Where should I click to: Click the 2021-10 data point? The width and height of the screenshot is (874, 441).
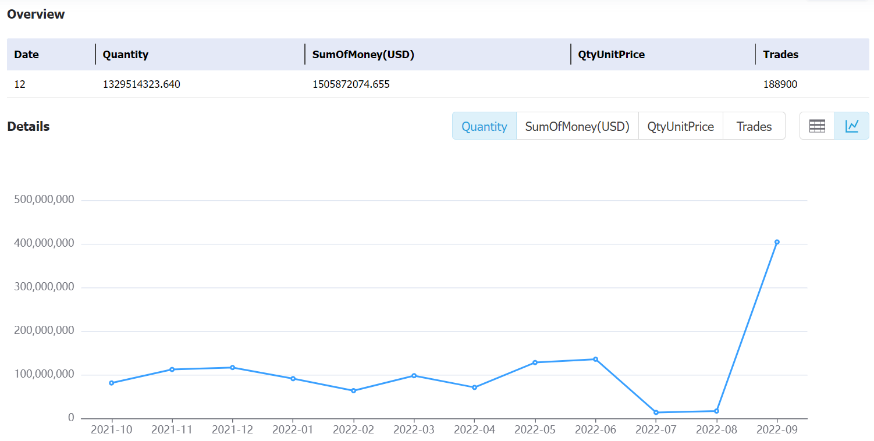[111, 383]
